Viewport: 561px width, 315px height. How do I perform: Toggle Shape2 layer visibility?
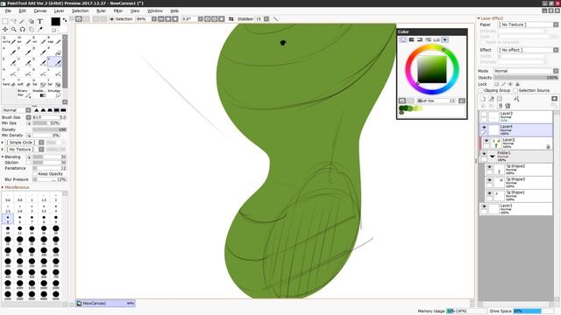coord(489,167)
